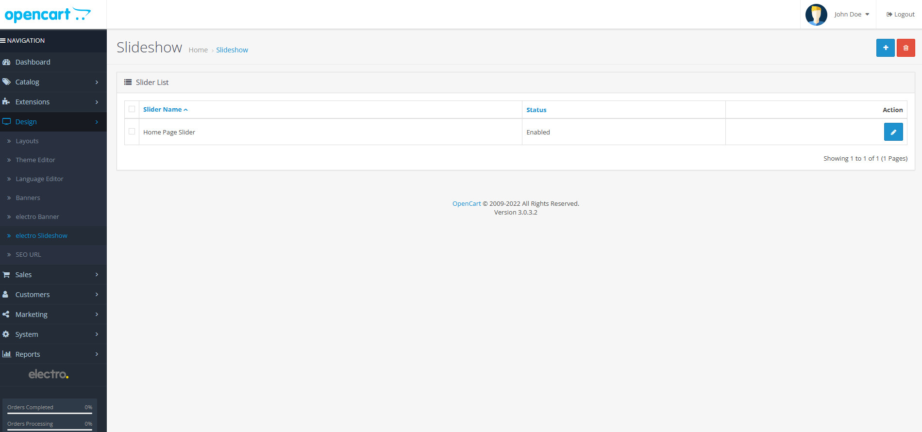Expand the System menu chevron
Image resolution: width=922 pixels, height=432 pixels.
pyautogui.click(x=97, y=334)
